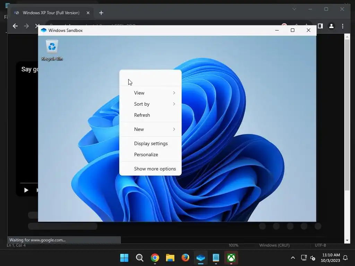This screenshot has height=266, width=355.
Task: Select the Windows XP Tour tab
Action: [52, 13]
